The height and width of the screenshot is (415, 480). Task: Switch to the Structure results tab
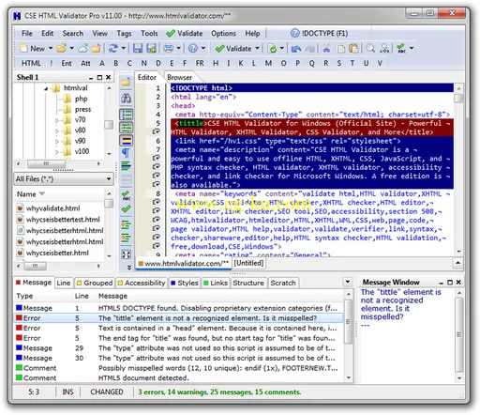pyautogui.click(x=248, y=283)
